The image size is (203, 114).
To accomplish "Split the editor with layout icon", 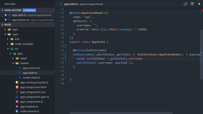I will click(192, 4).
